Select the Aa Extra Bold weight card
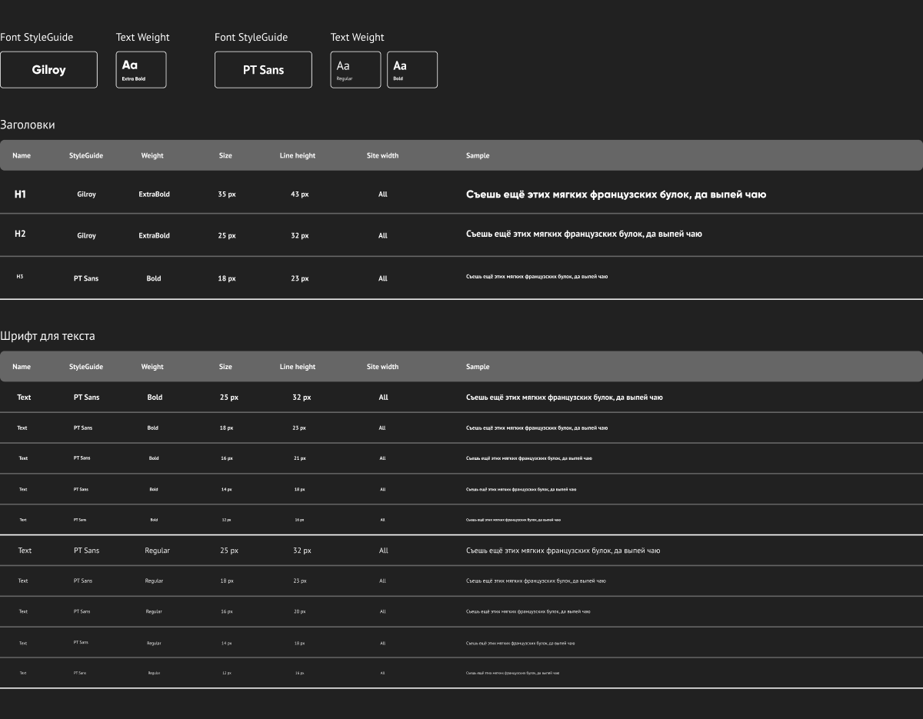923x719 pixels. coord(141,70)
